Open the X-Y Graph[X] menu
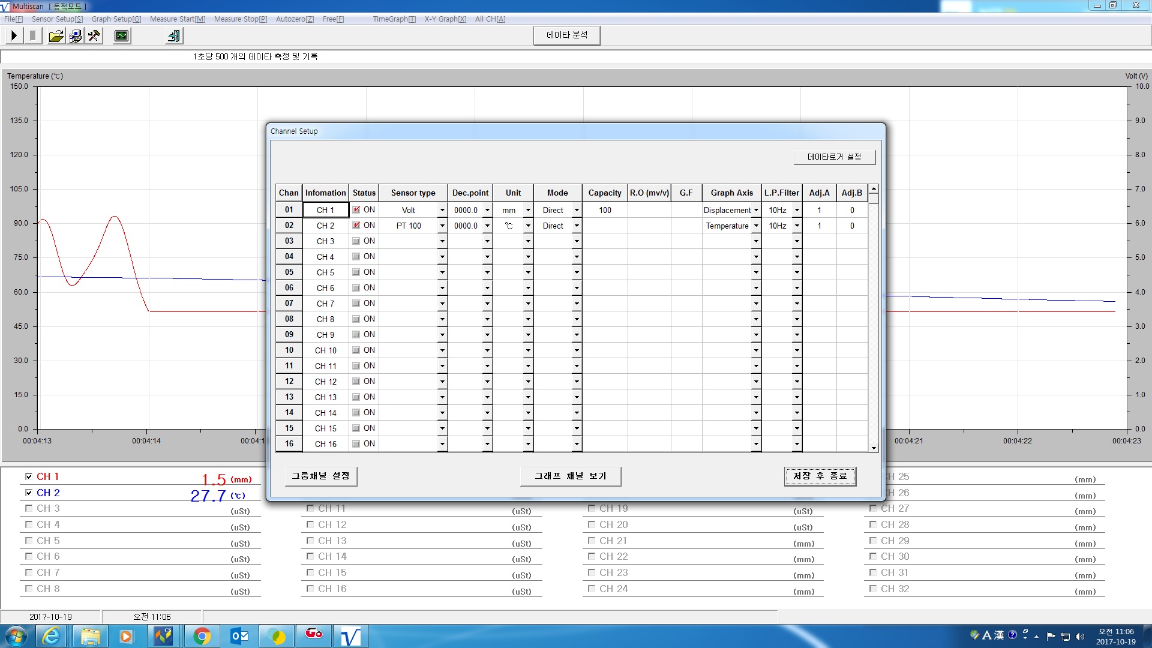Image resolution: width=1152 pixels, height=648 pixels. coord(445,19)
